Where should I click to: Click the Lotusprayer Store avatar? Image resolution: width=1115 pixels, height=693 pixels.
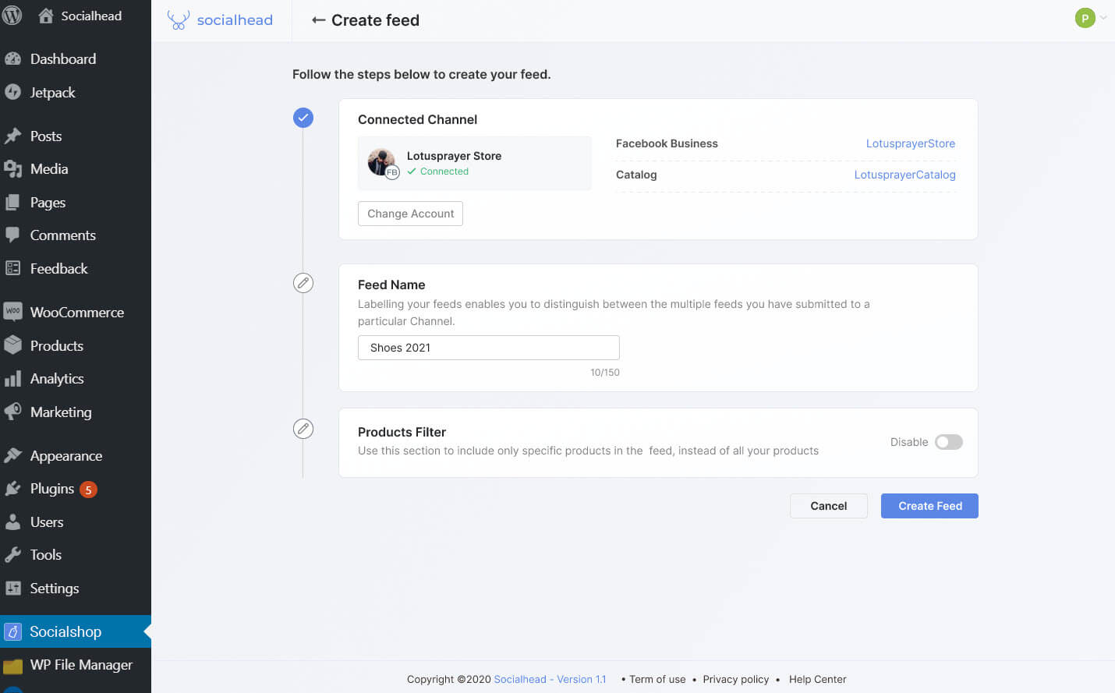[x=382, y=163]
